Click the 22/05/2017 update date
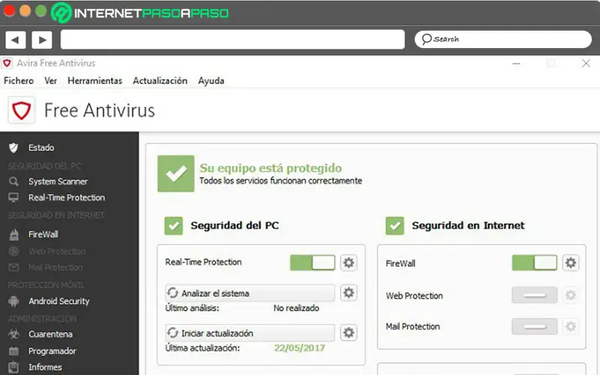The image size is (600, 375). 299,348
